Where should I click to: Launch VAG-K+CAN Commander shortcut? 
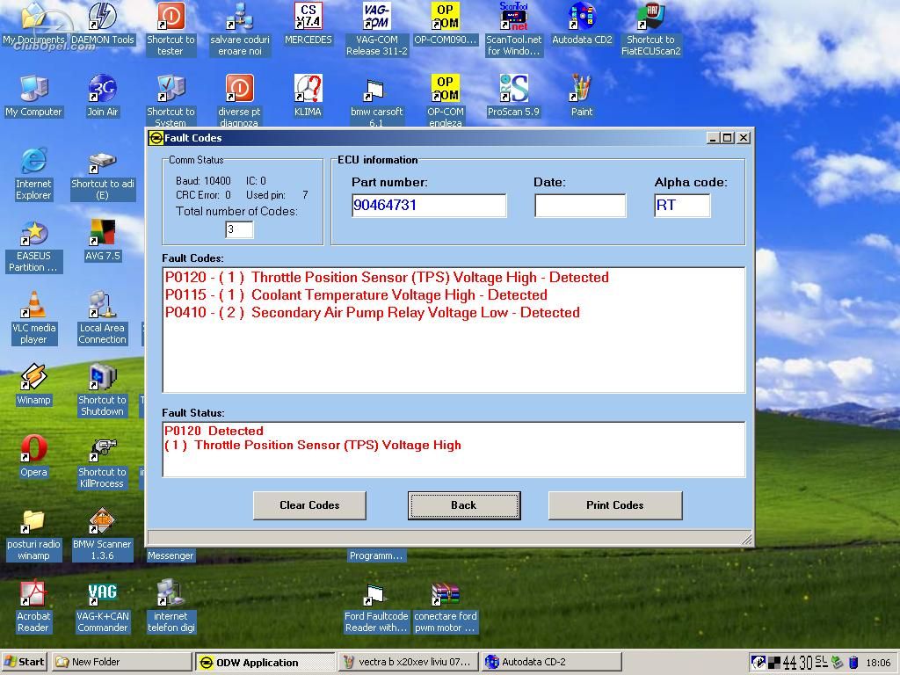103,606
